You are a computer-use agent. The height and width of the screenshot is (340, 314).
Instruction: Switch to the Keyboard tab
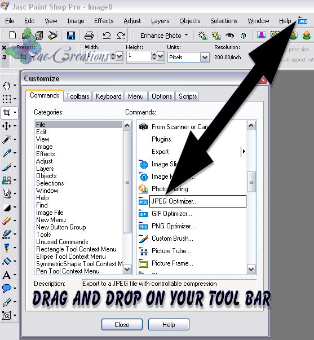click(108, 96)
